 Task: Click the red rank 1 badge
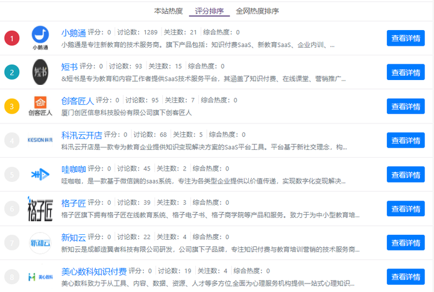12,38
